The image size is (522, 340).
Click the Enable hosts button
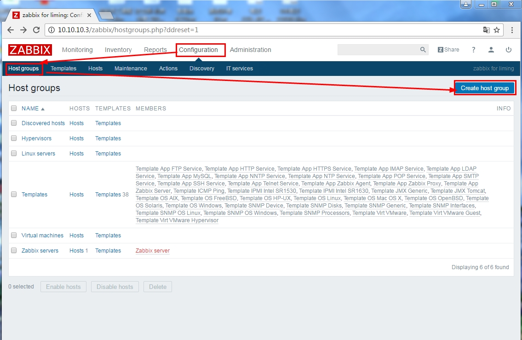click(x=63, y=287)
